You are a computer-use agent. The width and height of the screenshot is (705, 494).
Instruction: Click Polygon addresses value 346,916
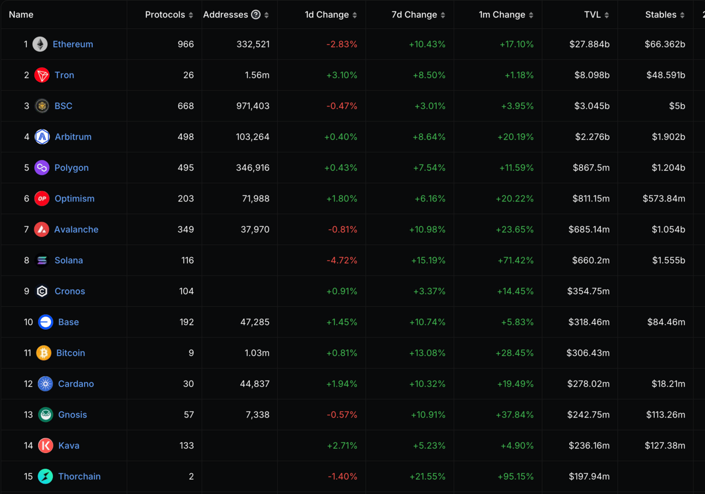(253, 168)
